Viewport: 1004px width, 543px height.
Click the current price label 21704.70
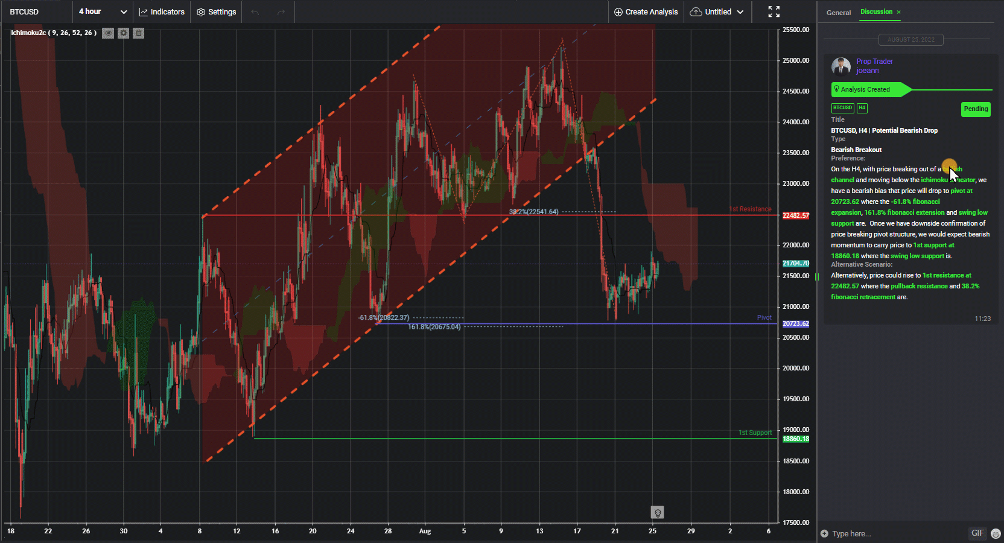(x=796, y=264)
